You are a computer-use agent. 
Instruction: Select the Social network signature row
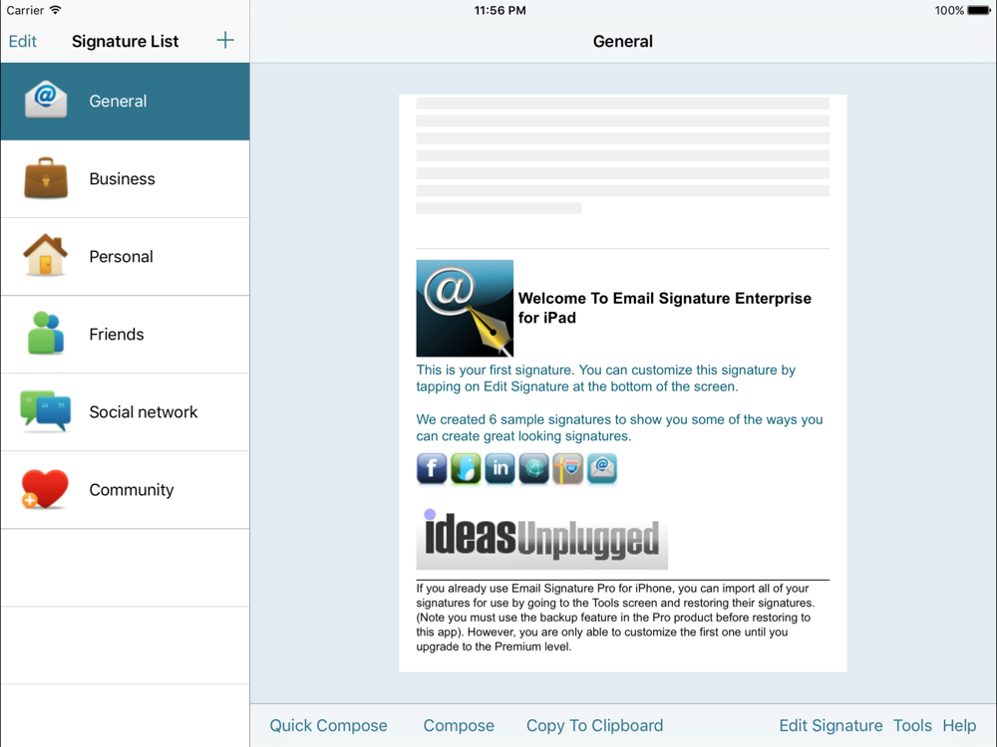coord(126,412)
